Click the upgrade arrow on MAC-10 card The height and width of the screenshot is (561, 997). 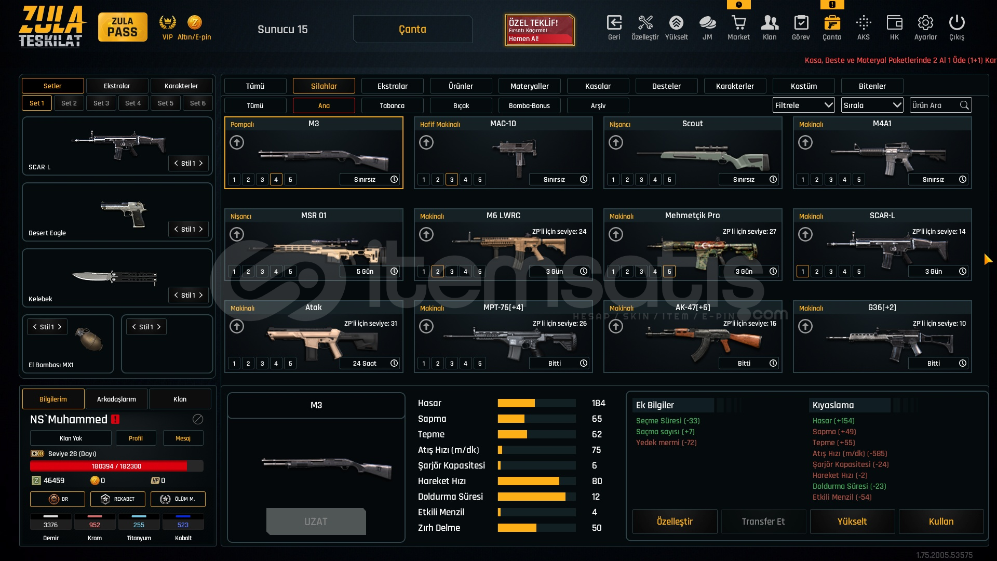(x=426, y=142)
